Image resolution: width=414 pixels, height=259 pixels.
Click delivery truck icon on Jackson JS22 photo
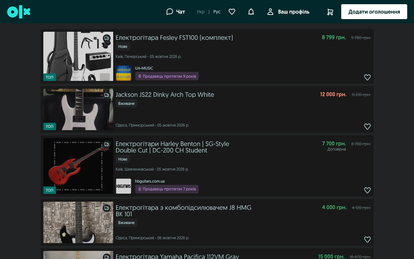107,95
